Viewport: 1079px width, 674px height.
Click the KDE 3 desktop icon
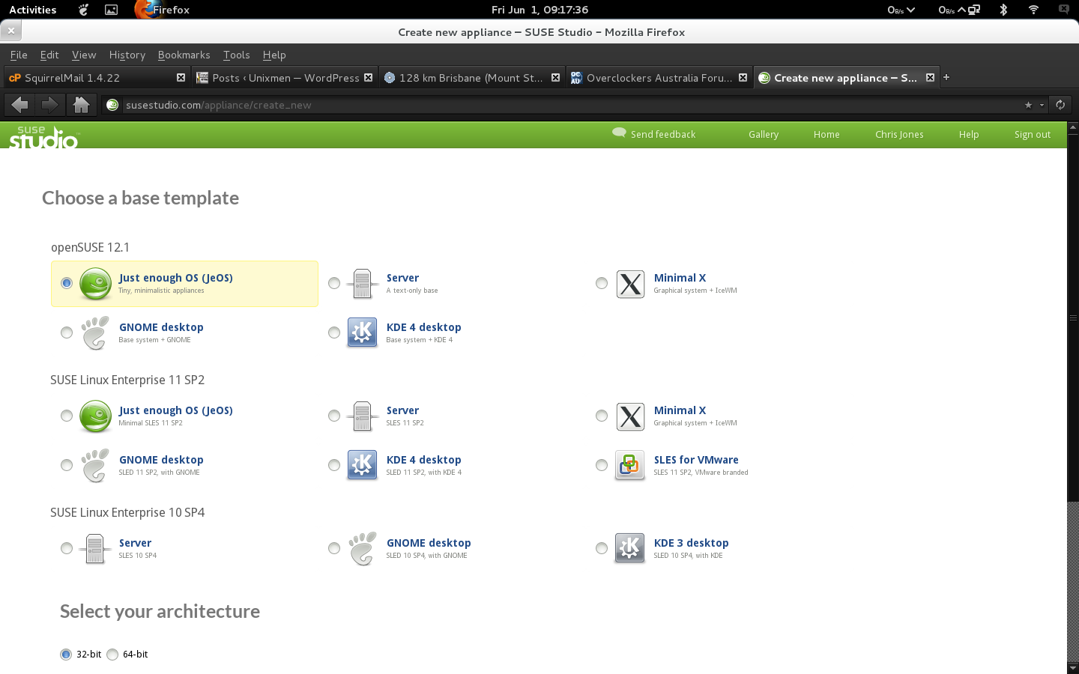[629, 548]
